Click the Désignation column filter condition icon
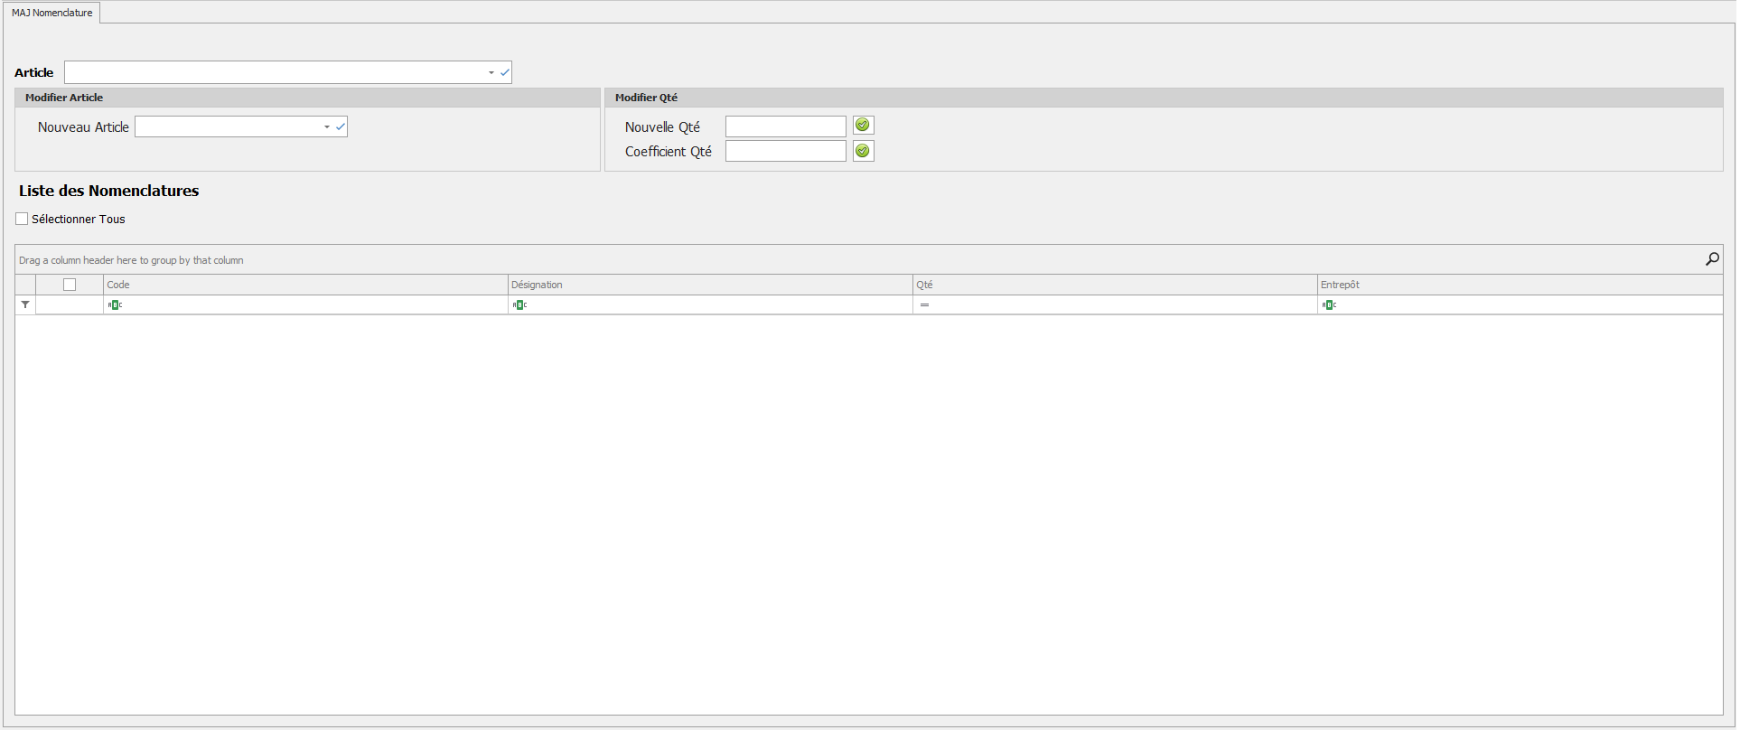 pos(519,305)
